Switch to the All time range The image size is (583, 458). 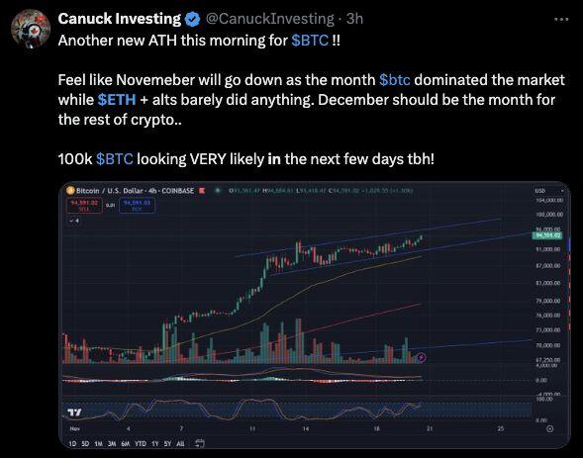coord(180,443)
